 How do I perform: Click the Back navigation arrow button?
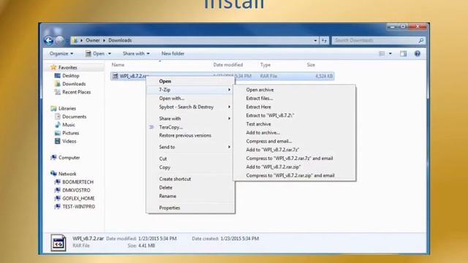point(49,40)
